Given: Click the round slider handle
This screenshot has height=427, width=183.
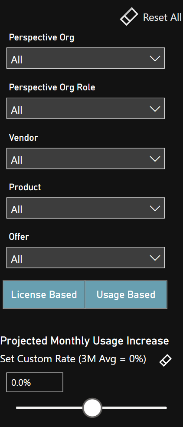Looking at the screenshot, I should coord(92,407).
